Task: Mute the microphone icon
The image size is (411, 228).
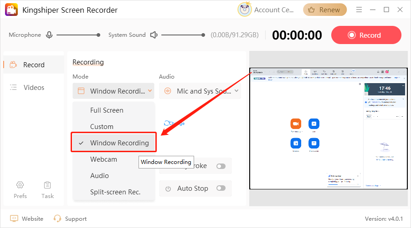Action: click(x=49, y=35)
